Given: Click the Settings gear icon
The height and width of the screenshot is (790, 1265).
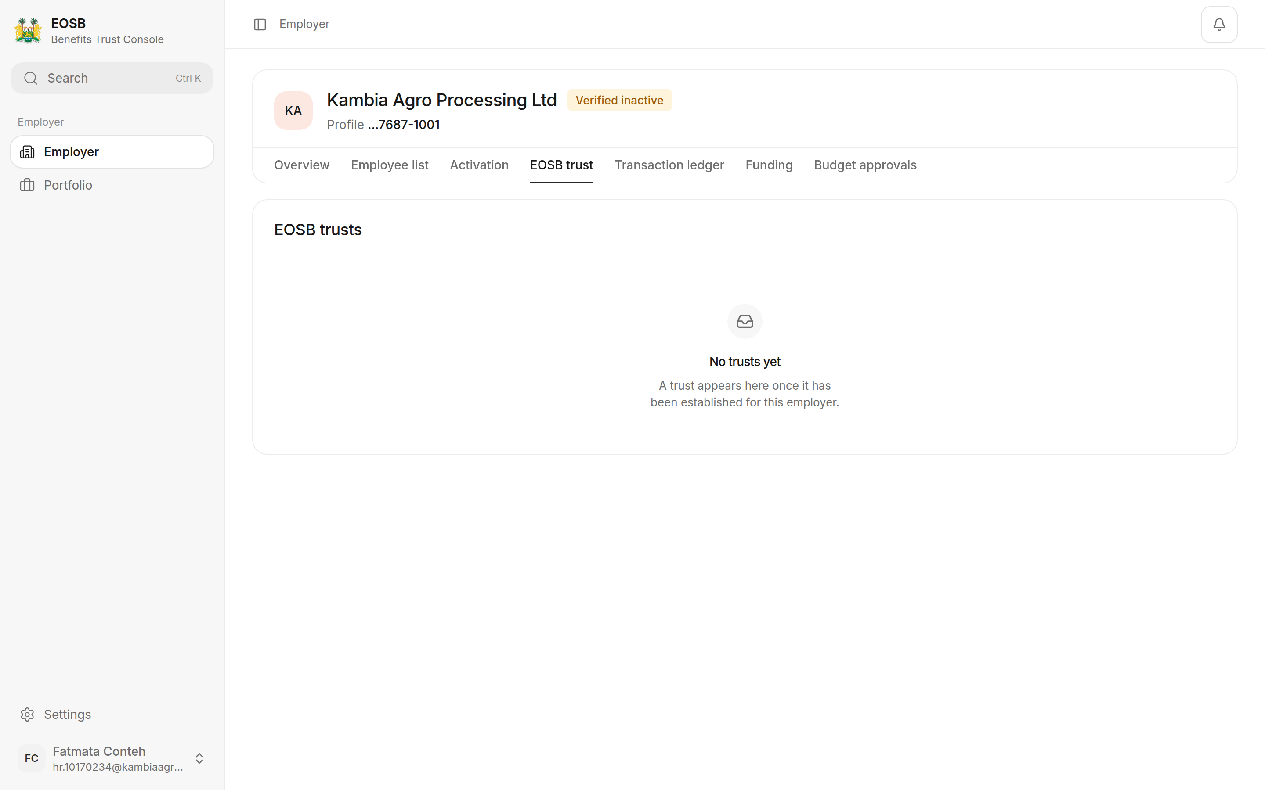Looking at the screenshot, I should [x=27, y=714].
